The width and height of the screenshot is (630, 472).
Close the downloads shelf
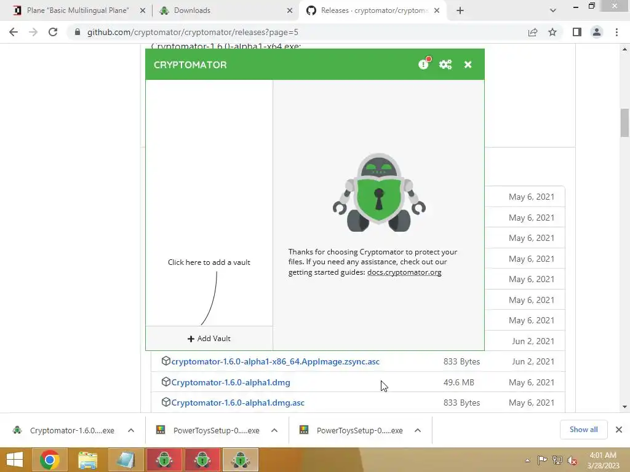[x=619, y=430]
